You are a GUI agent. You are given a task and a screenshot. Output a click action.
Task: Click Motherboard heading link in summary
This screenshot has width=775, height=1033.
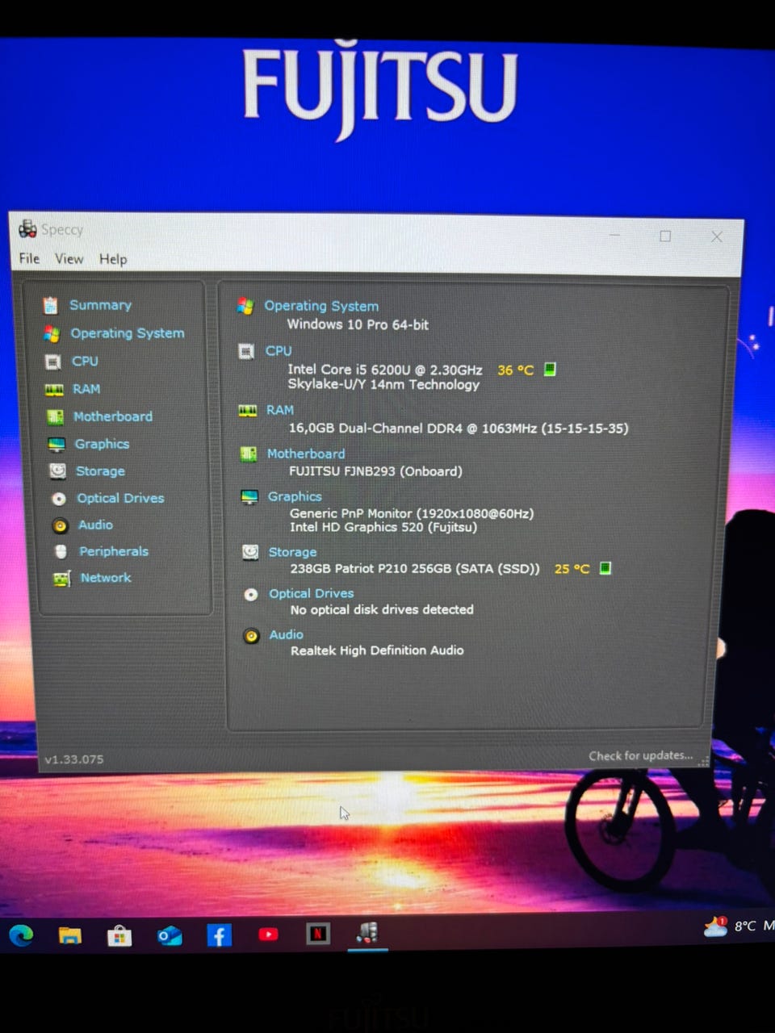(x=306, y=454)
